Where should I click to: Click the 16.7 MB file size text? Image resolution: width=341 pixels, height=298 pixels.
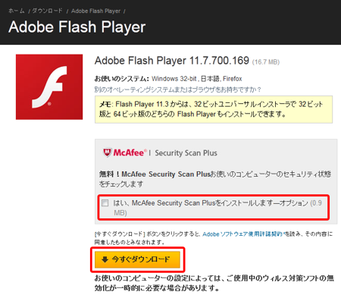266,62
